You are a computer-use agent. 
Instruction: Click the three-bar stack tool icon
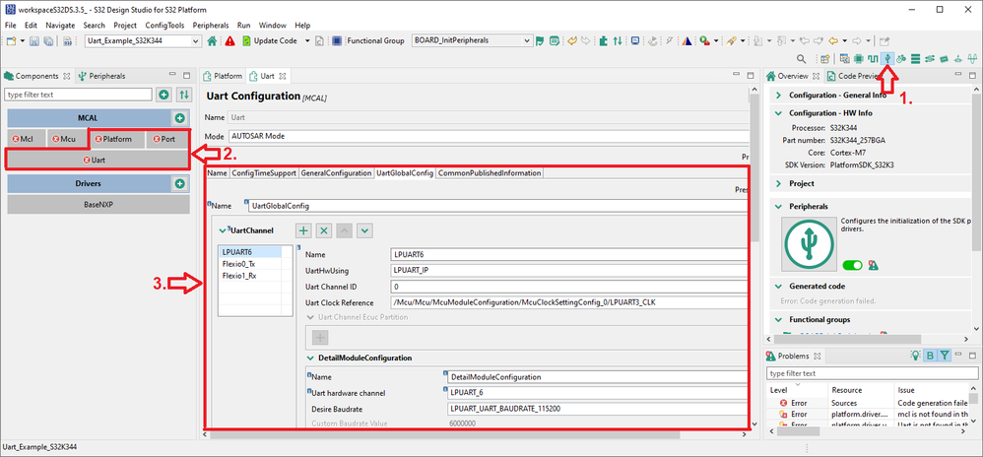pos(916,59)
